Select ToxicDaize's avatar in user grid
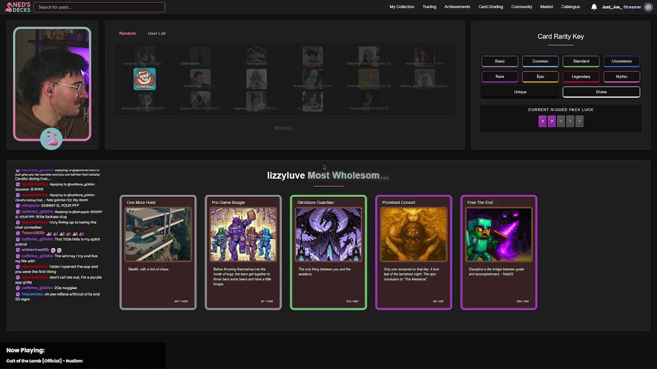The image size is (657, 369). tap(369, 78)
